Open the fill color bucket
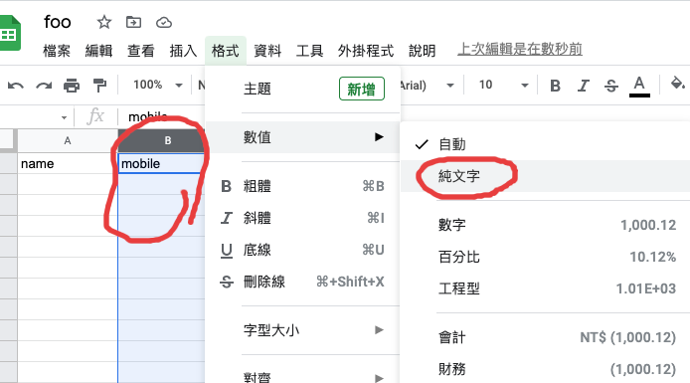690x383 pixels. point(677,84)
